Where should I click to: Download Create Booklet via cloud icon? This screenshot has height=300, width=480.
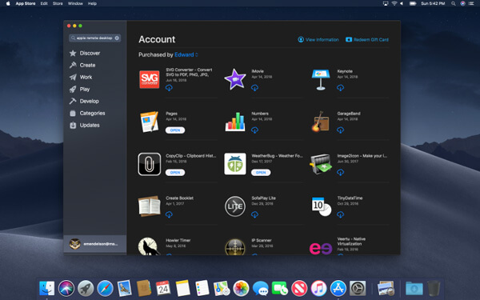click(x=169, y=214)
